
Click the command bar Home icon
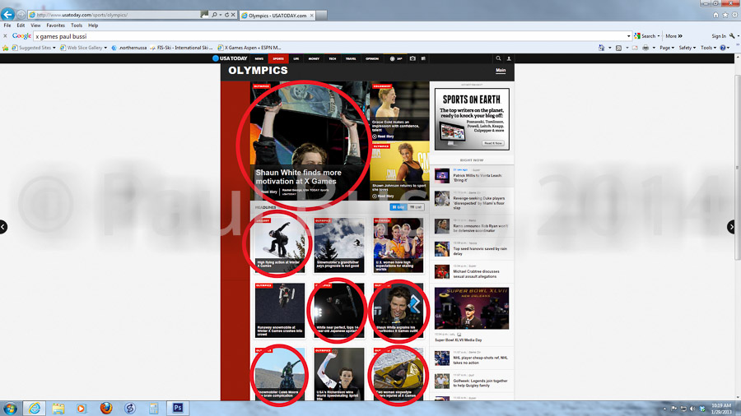pos(601,48)
